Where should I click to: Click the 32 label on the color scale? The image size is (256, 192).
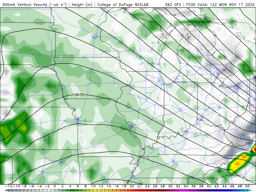click(x=178, y=186)
